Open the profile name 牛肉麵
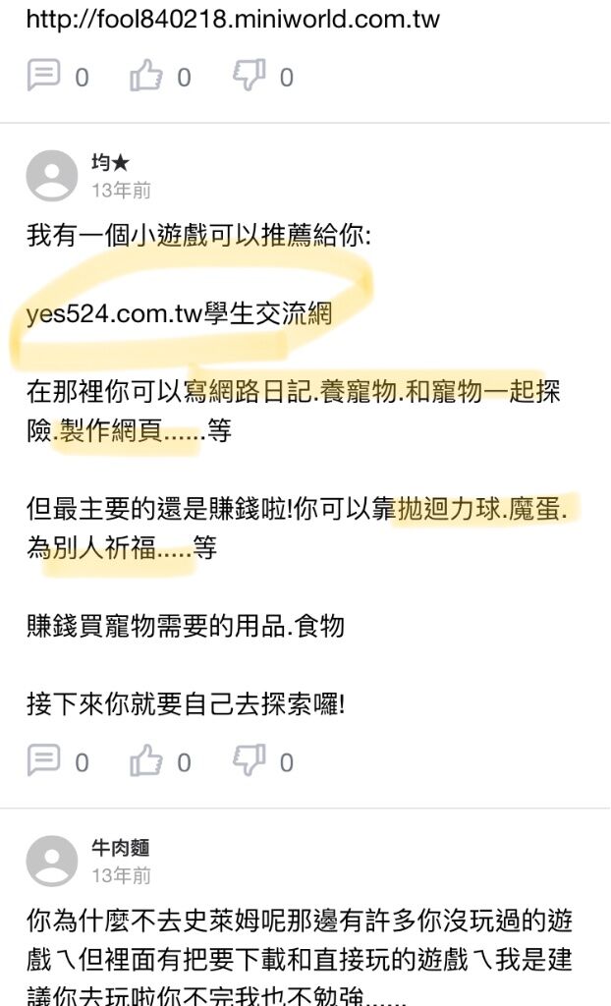The height and width of the screenshot is (1006, 611). point(121,848)
